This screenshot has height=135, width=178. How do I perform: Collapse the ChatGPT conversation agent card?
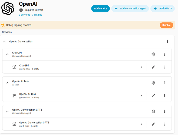[7, 54]
